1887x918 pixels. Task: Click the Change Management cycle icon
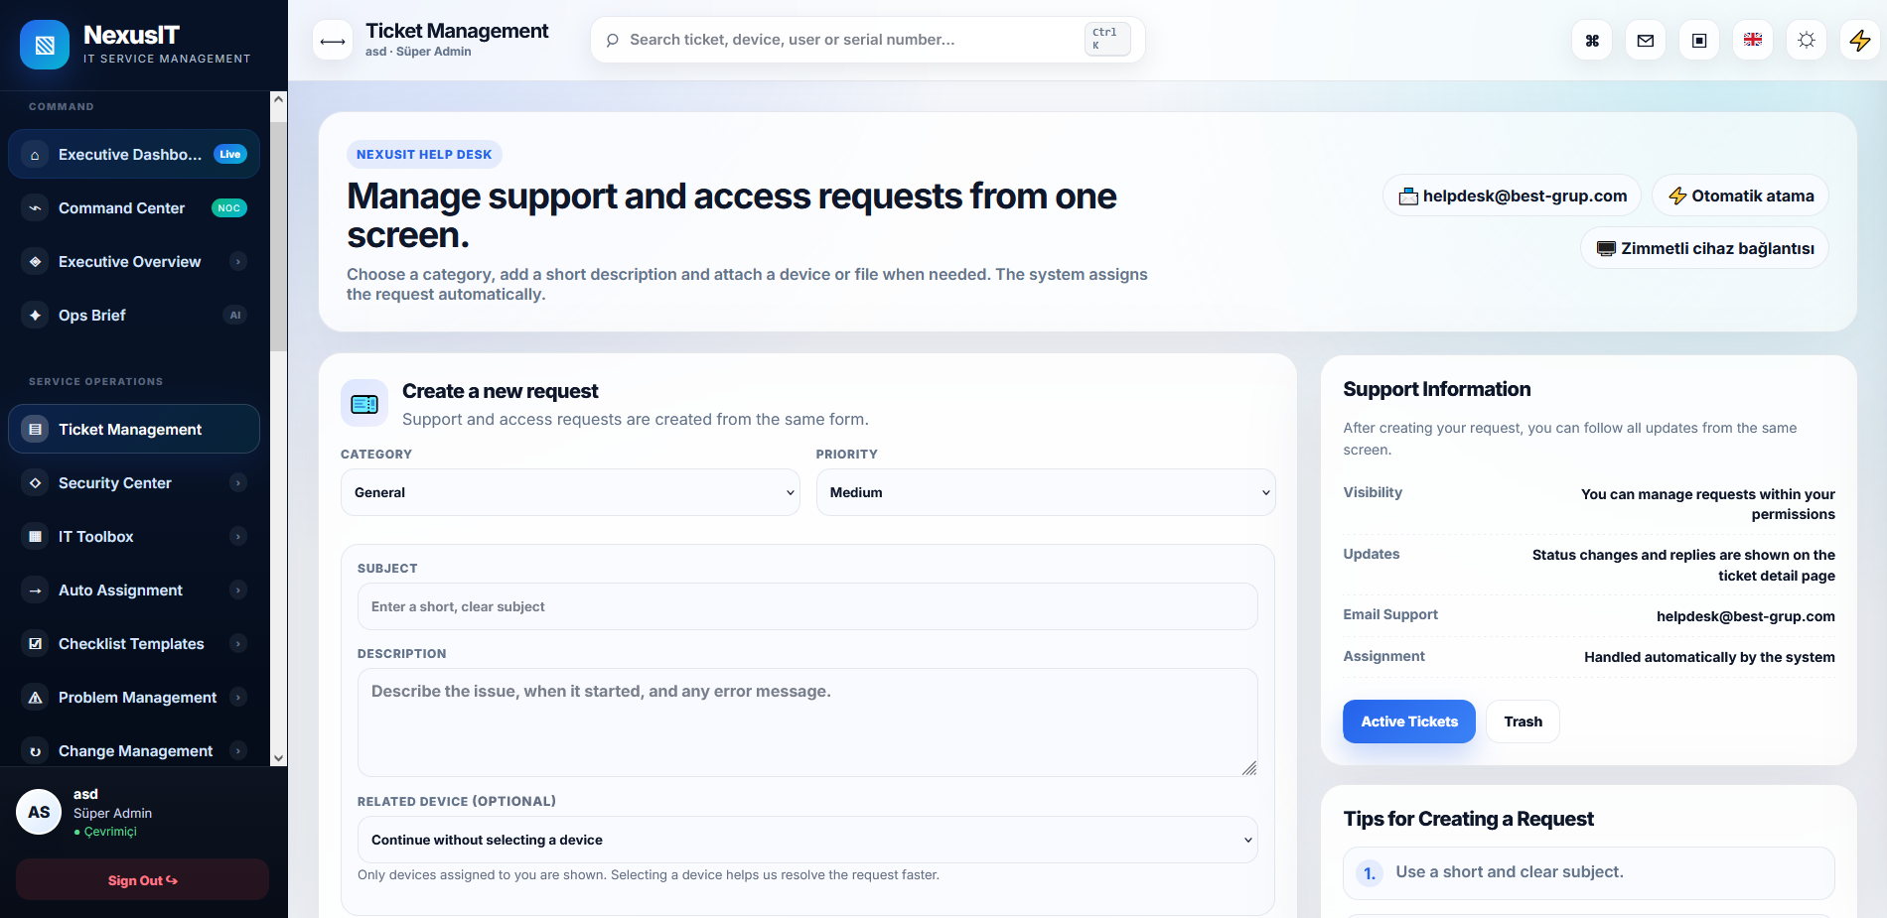click(36, 751)
